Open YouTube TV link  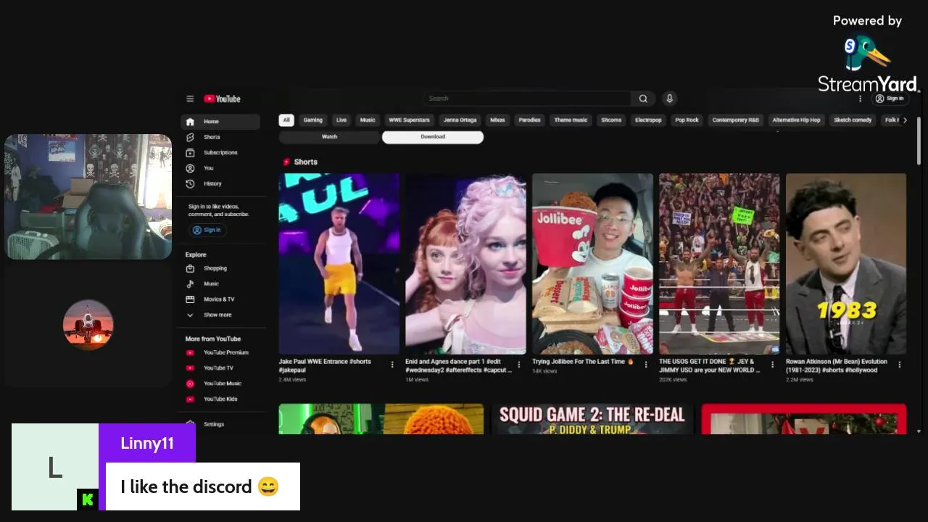220,368
